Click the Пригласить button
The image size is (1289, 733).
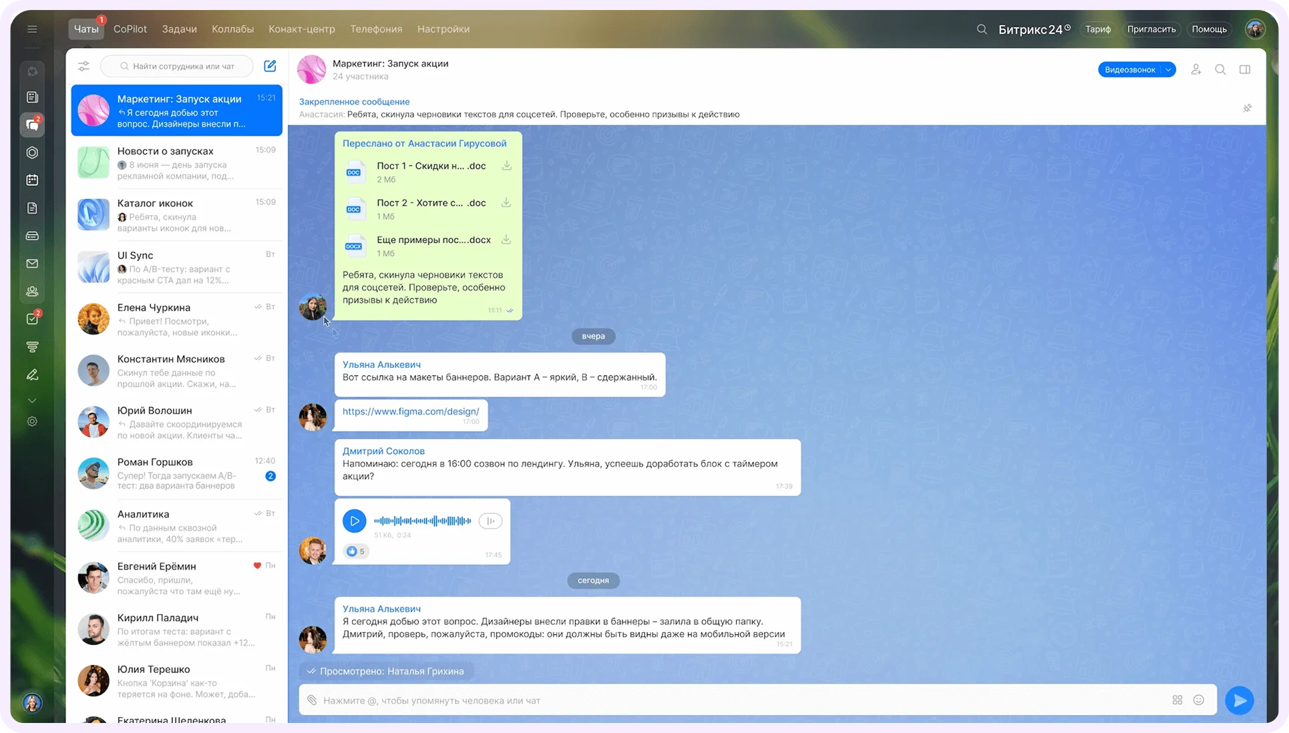1151,29
